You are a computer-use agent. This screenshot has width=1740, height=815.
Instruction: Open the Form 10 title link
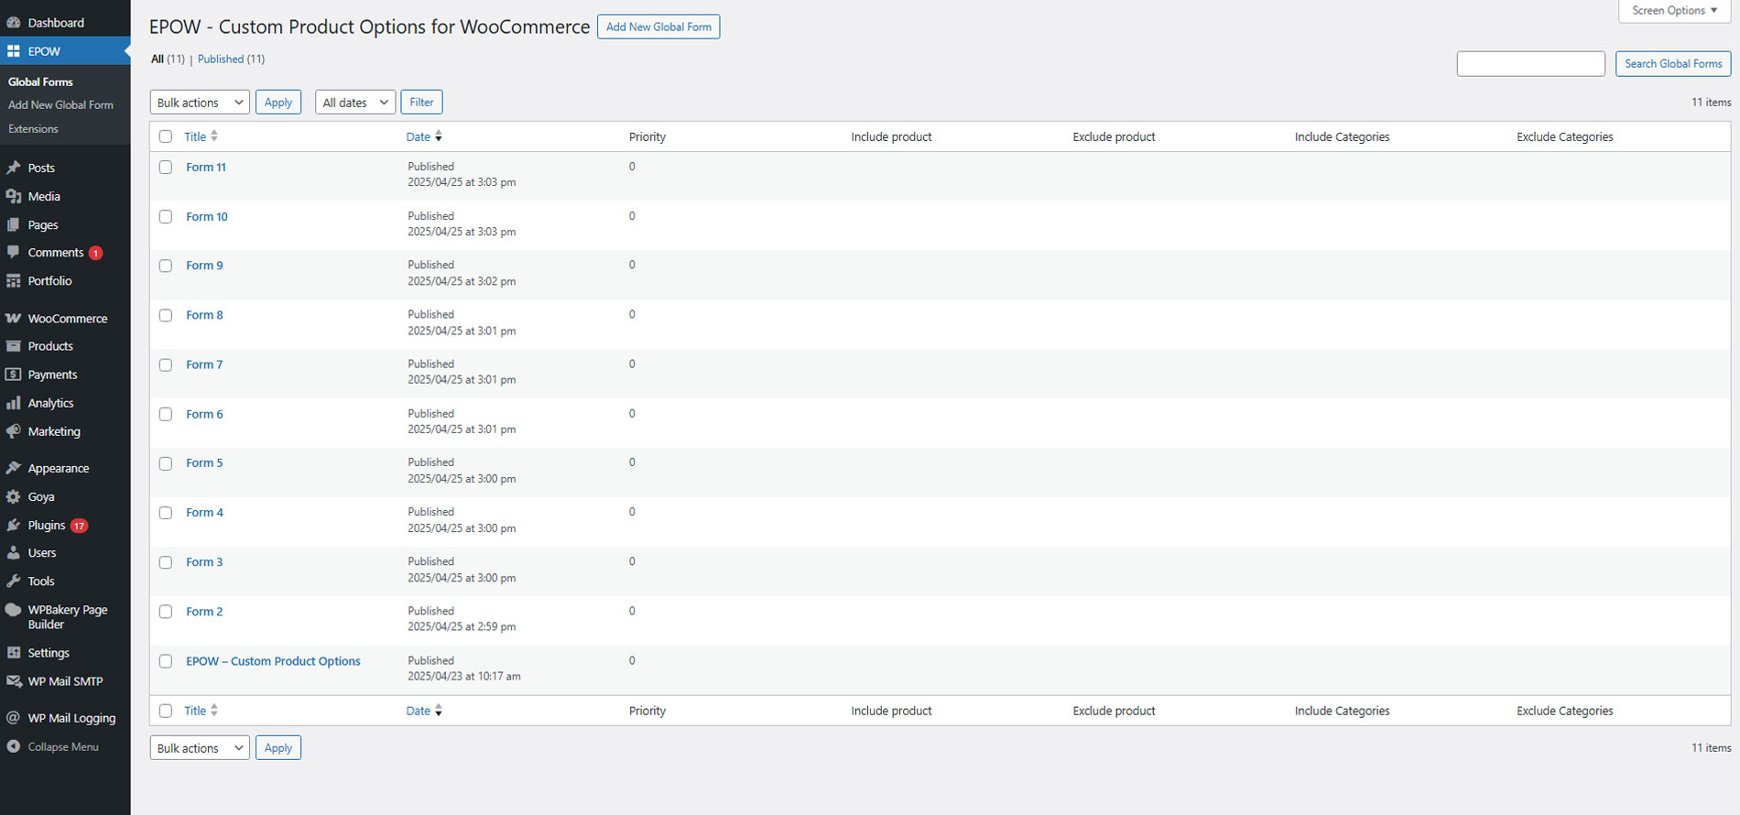pyautogui.click(x=207, y=216)
